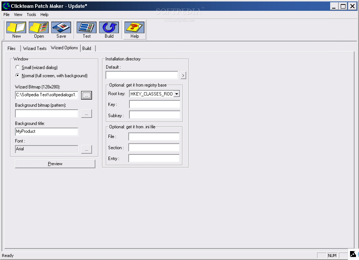Select the Small (wizard dialog) radio button

tap(18, 67)
